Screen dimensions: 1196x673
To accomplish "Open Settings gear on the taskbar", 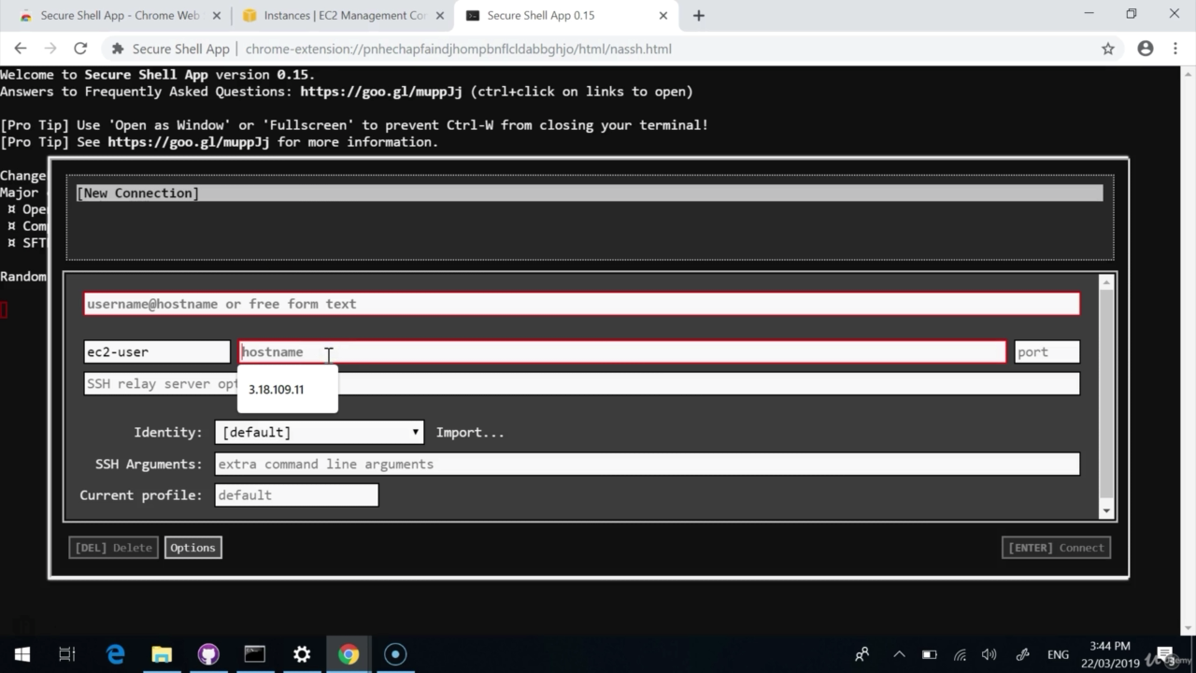I will pos(302,654).
